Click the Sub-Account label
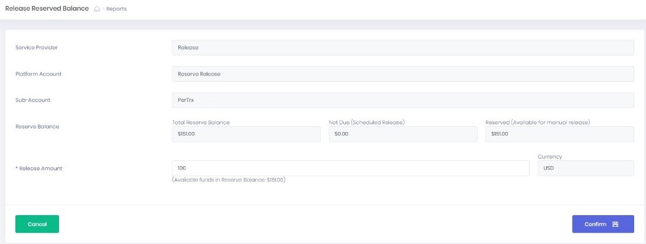 pos(33,100)
